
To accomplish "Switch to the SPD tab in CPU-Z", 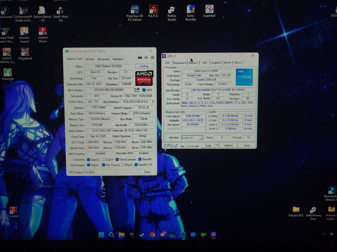I will [204, 63].
